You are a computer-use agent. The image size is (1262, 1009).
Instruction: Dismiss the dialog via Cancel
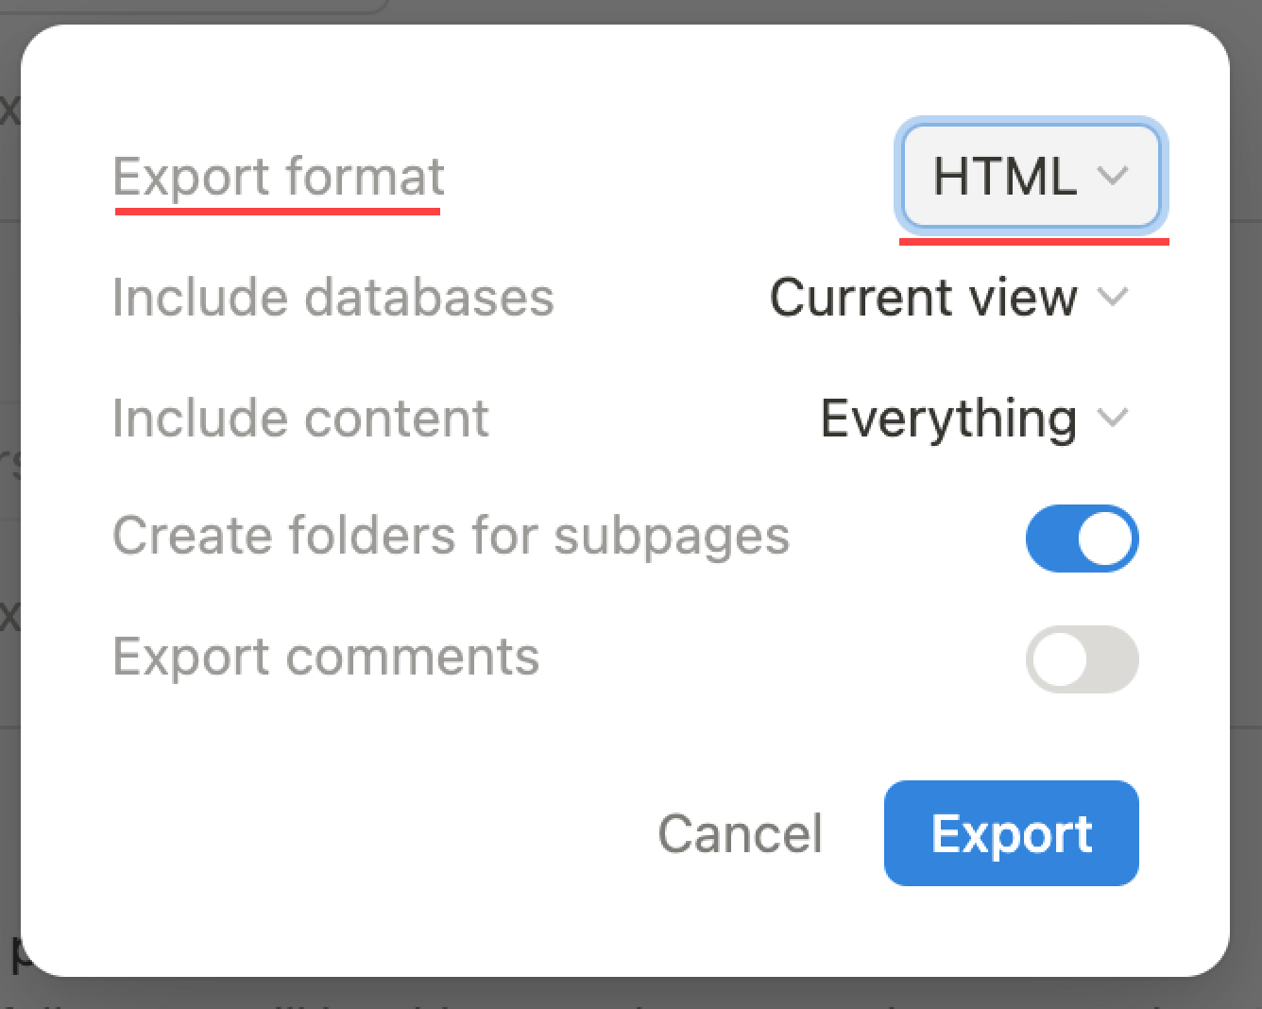[740, 834]
